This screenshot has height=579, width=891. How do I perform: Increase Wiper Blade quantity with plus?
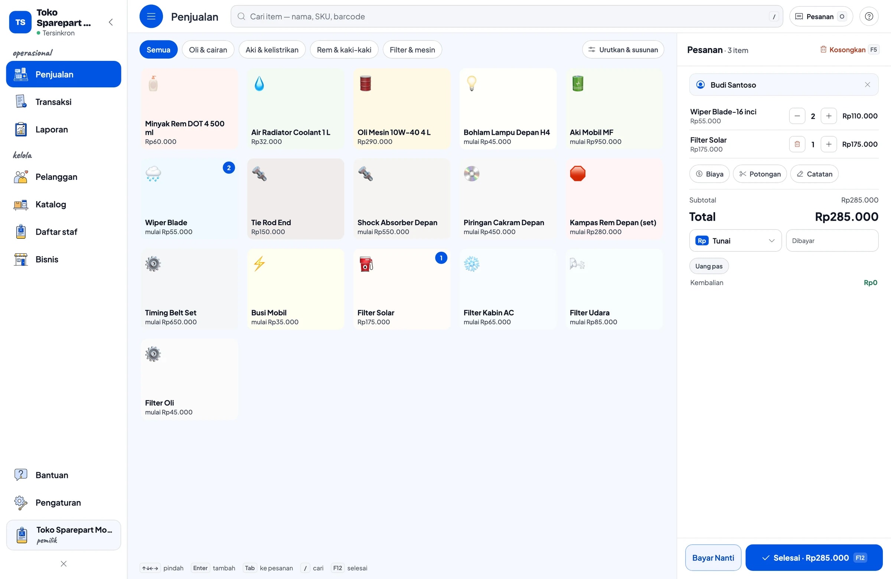(828, 116)
